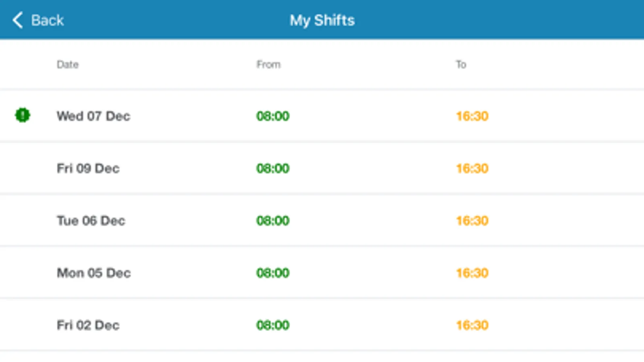Tap the back chevron arrow icon
Screen dimensions: 644x362
(x=17, y=20)
